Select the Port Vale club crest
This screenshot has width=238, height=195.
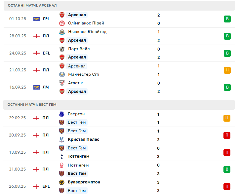click(62, 49)
